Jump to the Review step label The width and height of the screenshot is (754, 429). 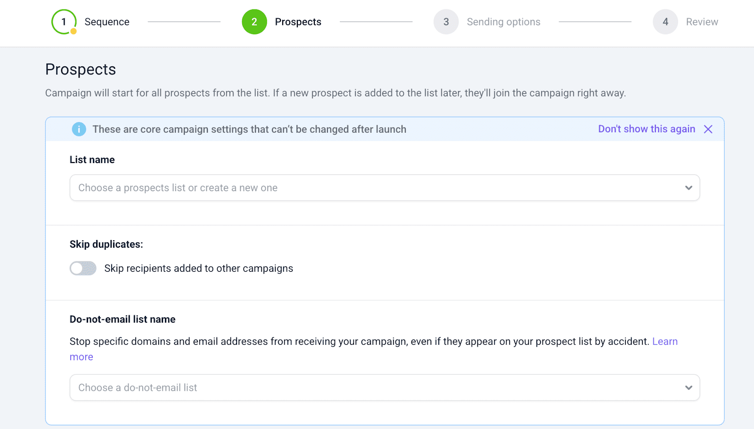[702, 22]
